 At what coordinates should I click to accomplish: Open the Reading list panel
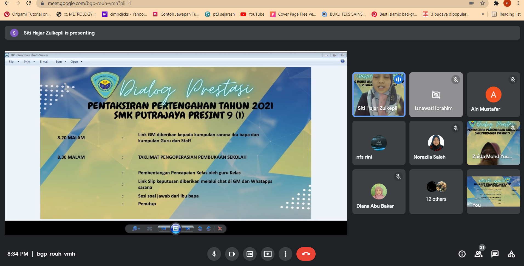506,14
